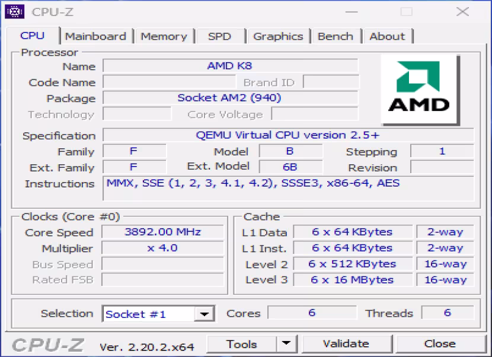Show the About tab
Image resolution: width=492 pixels, height=357 pixels.
tap(387, 36)
